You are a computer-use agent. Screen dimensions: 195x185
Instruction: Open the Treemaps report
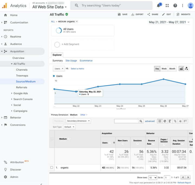tap(22, 76)
